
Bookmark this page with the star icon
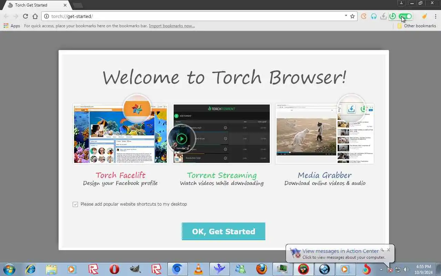(x=352, y=16)
